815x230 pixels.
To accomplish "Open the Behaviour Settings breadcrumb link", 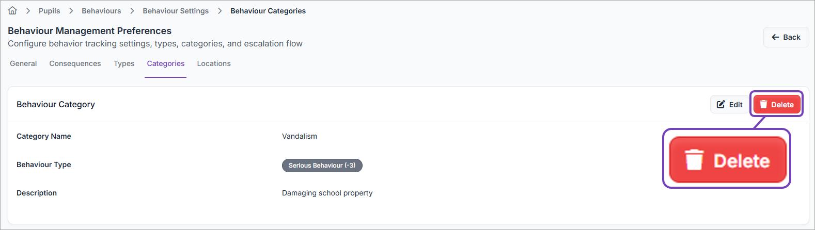I will point(176,11).
